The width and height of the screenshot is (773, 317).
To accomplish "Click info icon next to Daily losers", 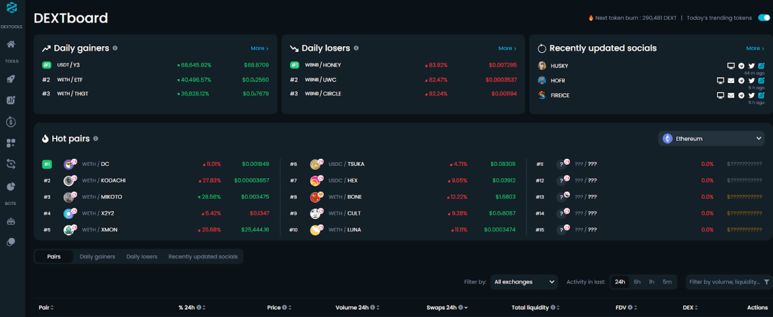I will (356, 48).
